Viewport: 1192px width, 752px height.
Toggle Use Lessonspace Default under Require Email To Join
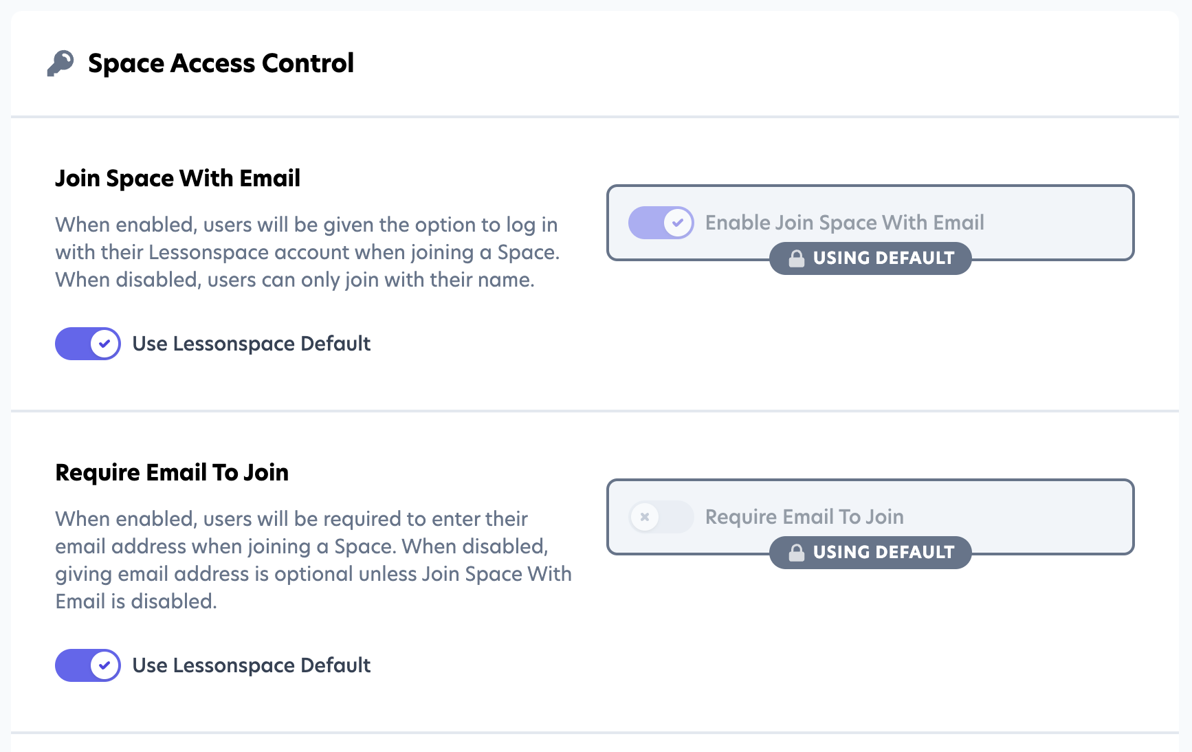(88, 665)
